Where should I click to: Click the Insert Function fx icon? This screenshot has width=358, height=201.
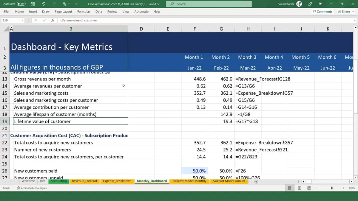click(x=53, y=20)
